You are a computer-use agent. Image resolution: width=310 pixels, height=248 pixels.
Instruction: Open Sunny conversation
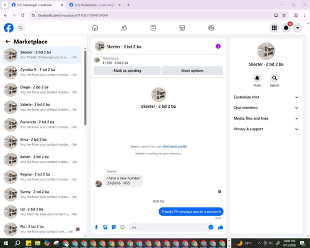[42, 195]
